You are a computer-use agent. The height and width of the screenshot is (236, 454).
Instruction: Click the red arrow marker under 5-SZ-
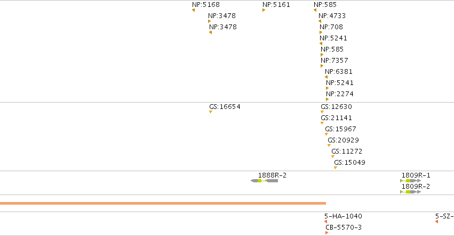tap(436, 222)
